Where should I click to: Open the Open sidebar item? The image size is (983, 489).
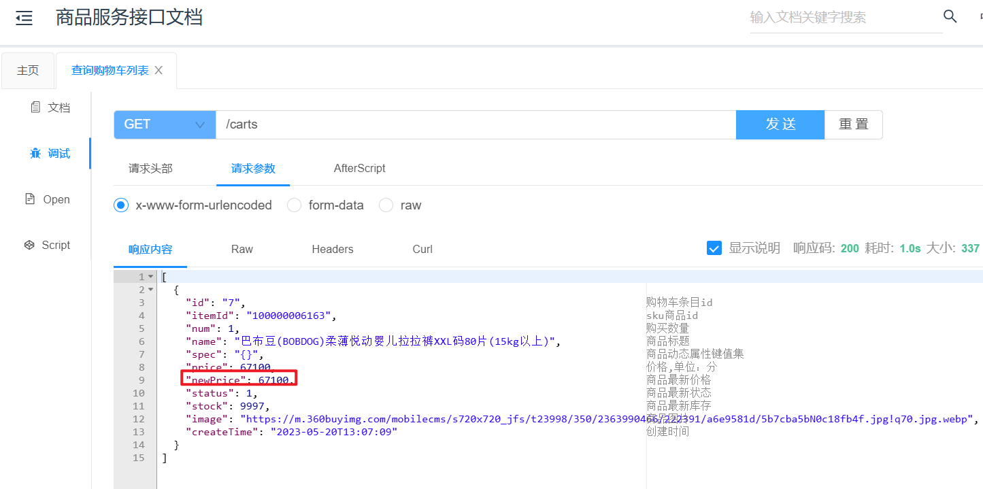(x=47, y=199)
